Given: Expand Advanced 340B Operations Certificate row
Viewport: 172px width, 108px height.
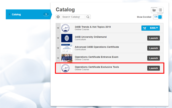Looking at the screenshot, I should click(58, 48).
